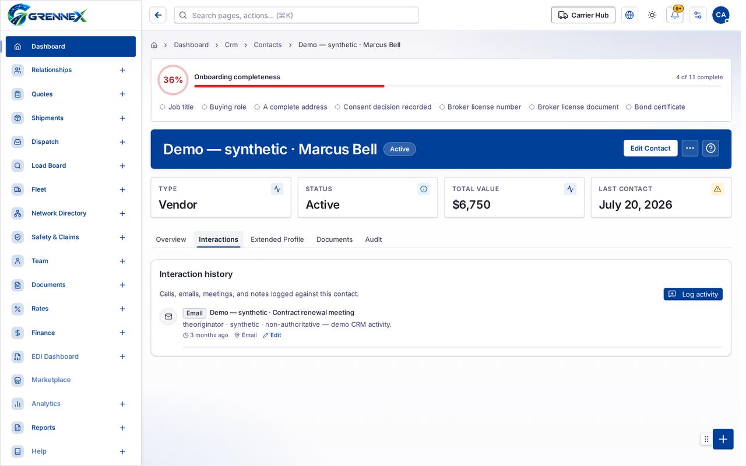Click the home breadcrumb icon
Viewport: 746px width, 466px height.
[x=154, y=45]
